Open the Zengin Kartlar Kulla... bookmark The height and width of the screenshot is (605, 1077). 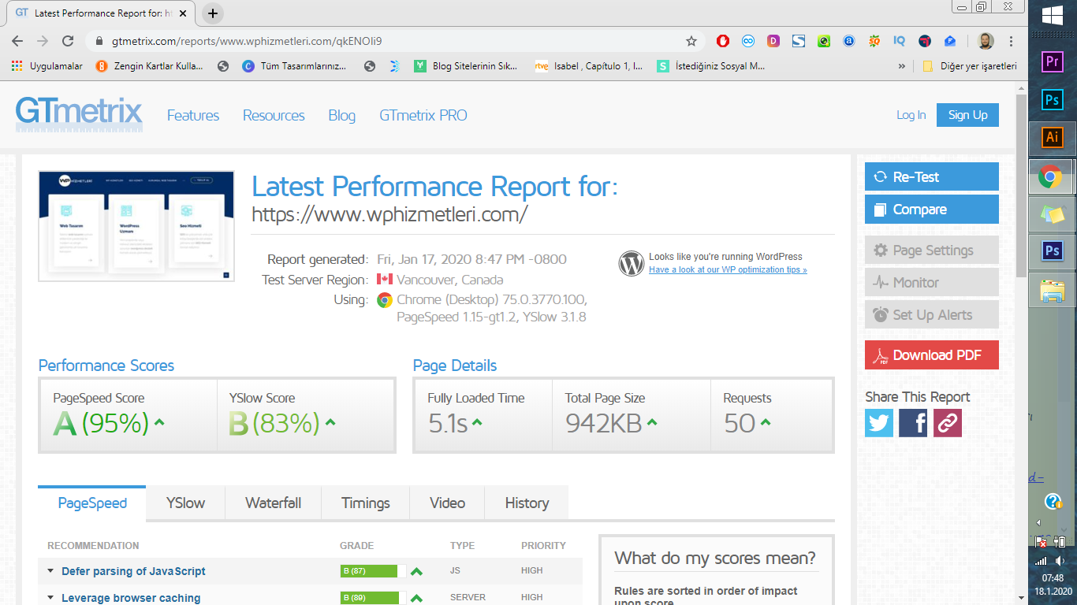(149, 66)
